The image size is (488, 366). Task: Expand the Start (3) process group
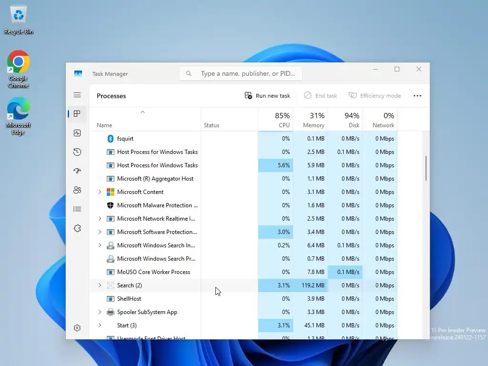pos(100,325)
